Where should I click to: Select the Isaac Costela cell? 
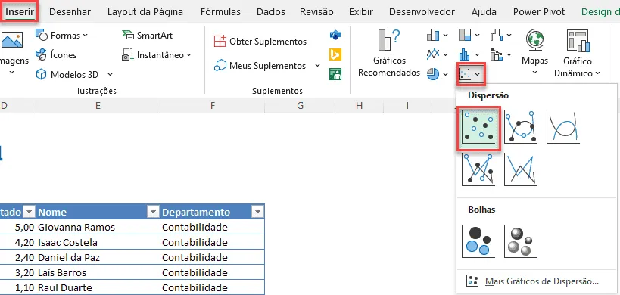click(98, 243)
